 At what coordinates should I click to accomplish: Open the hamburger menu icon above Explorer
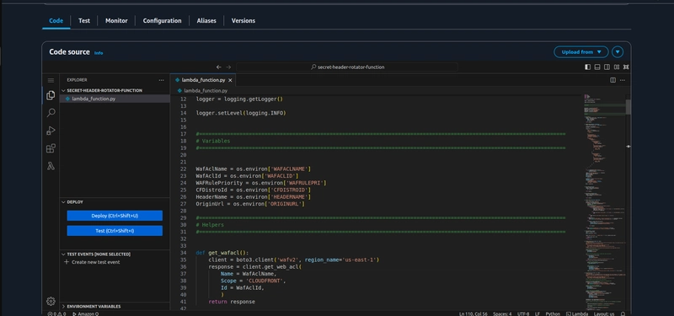pos(51,80)
